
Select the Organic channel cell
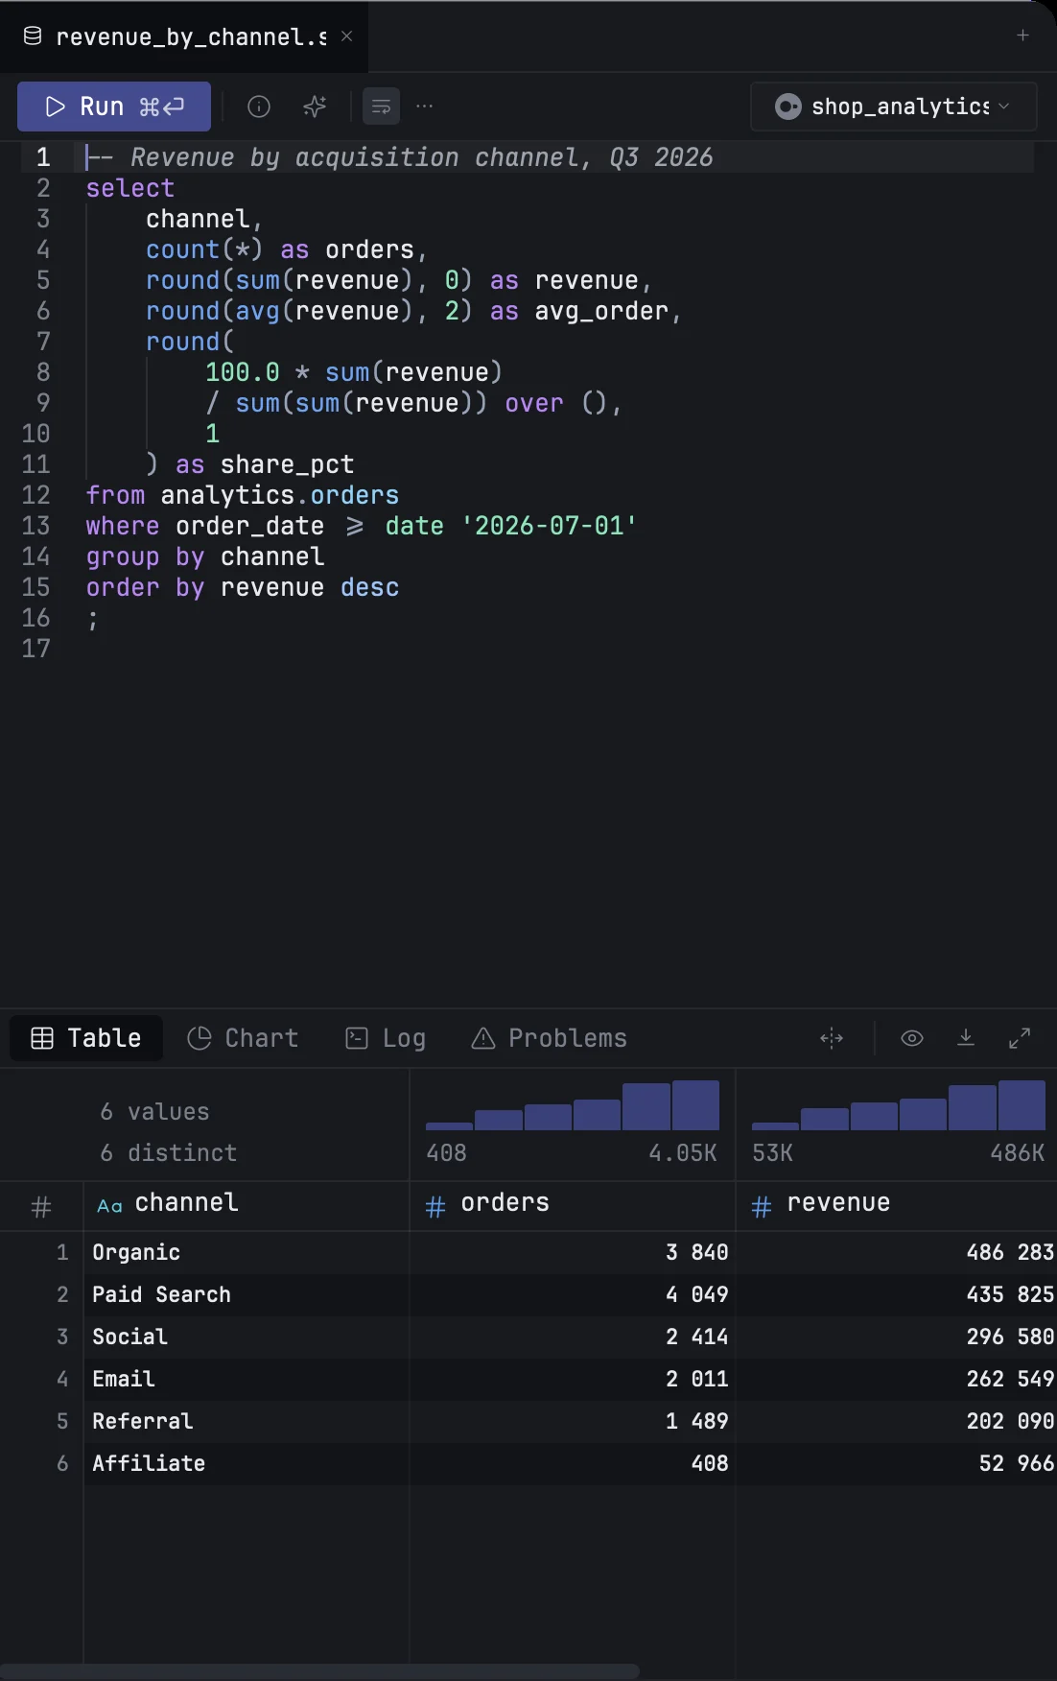247,1252
